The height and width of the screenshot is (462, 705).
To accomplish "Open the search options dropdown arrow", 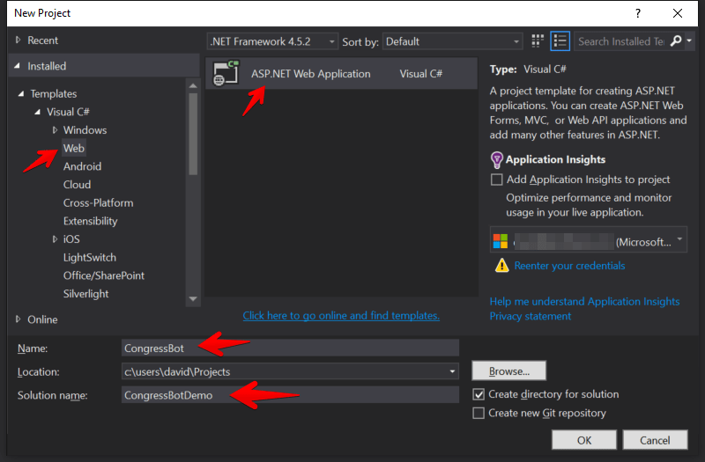I will pyautogui.click(x=689, y=40).
